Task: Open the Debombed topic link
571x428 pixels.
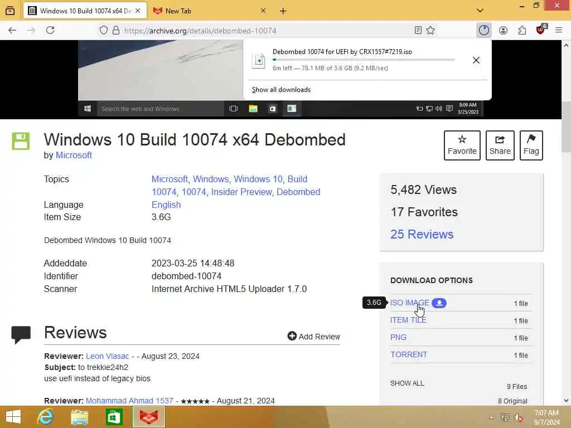Action: 298,192
